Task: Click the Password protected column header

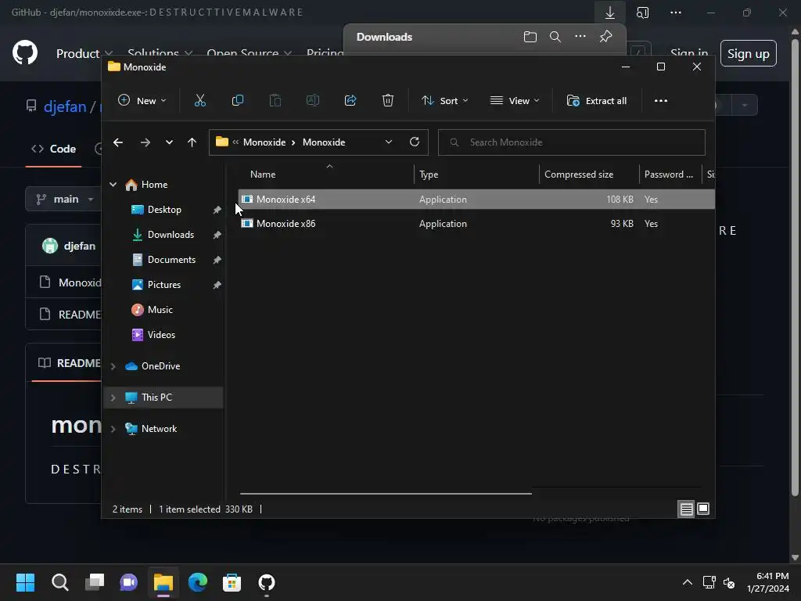Action: coord(670,175)
